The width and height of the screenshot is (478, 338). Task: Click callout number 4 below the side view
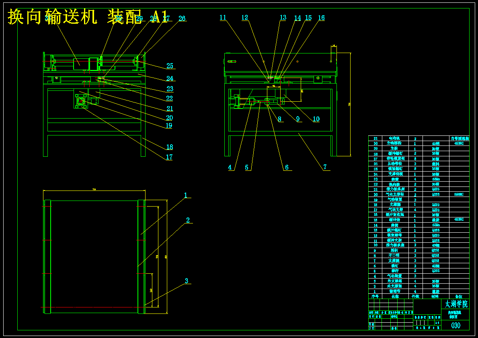(x=230, y=167)
